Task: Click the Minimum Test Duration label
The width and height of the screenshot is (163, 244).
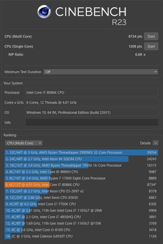Action: [23, 72]
